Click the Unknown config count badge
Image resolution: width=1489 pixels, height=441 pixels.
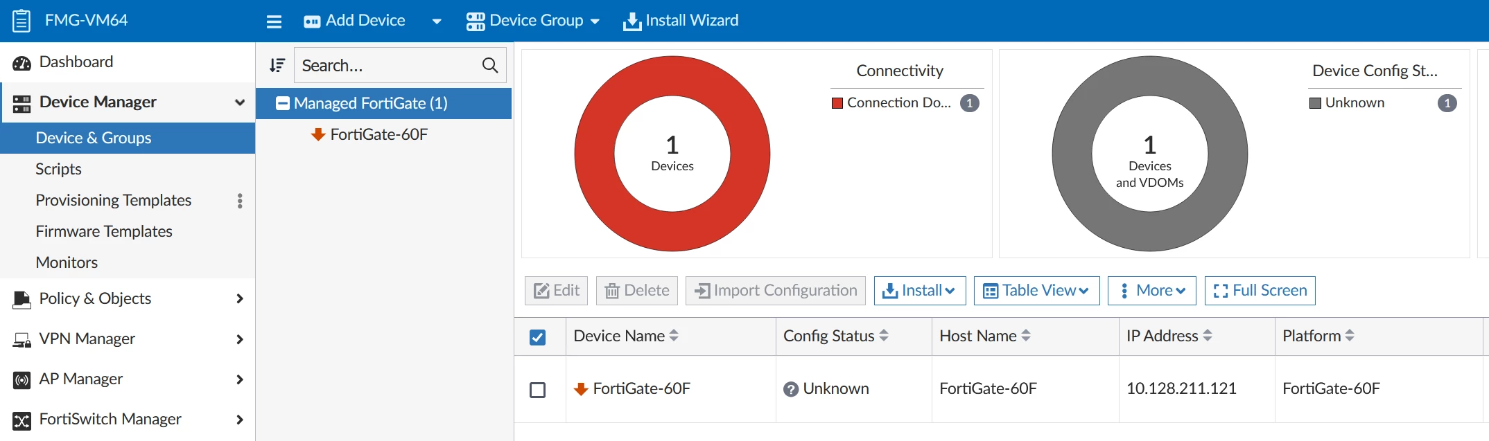[x=1447, y=103]
